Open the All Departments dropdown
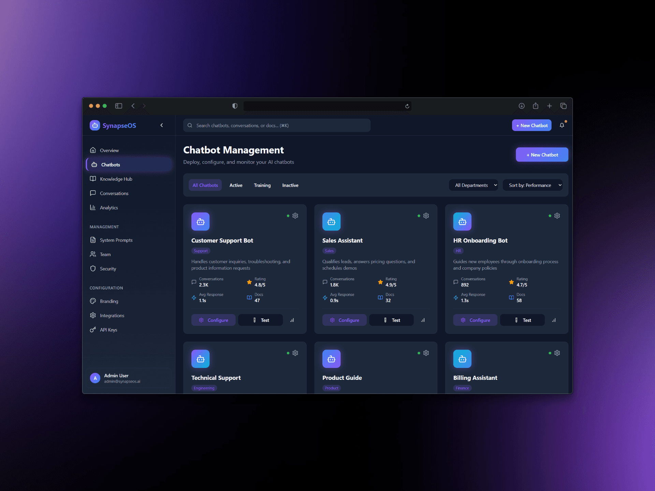The height and width of the screenshot is (491, 655). pyautogui.click(x=473, y=185)
